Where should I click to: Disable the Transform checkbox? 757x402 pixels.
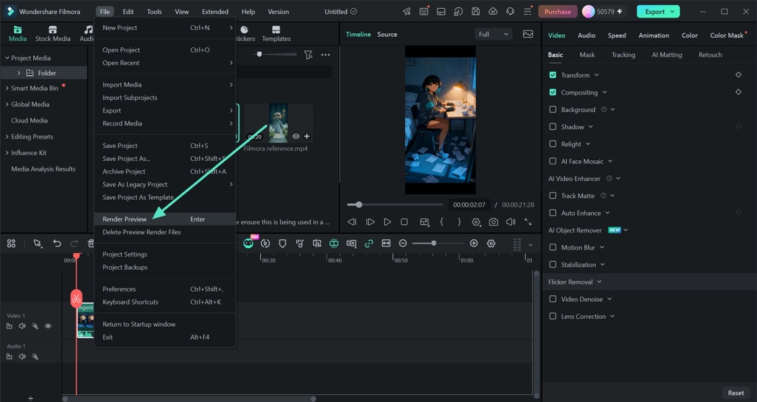point(553,75)
